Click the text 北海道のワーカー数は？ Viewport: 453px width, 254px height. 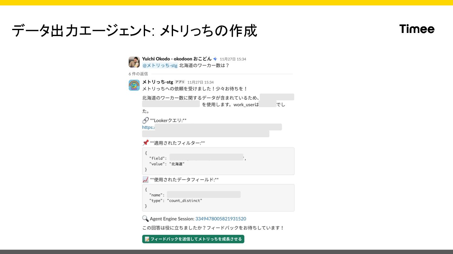tap(204, 66)
